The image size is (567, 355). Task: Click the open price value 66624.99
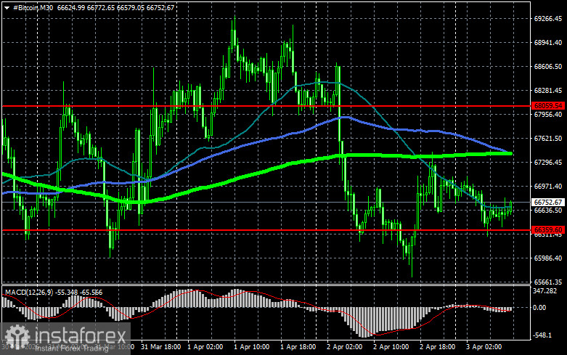tap(71, 7)
